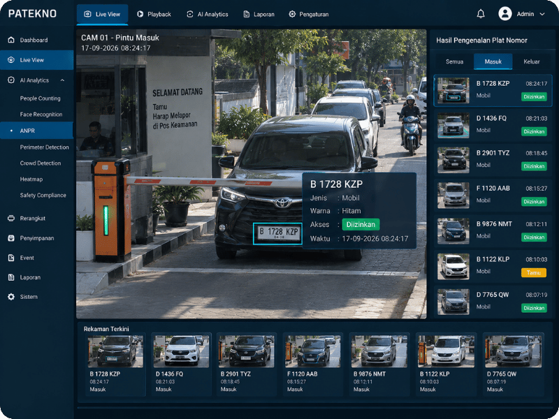The image size is (559, 419).
Task: Click the Dashboard home icon in sidebar
Action: 11,40
